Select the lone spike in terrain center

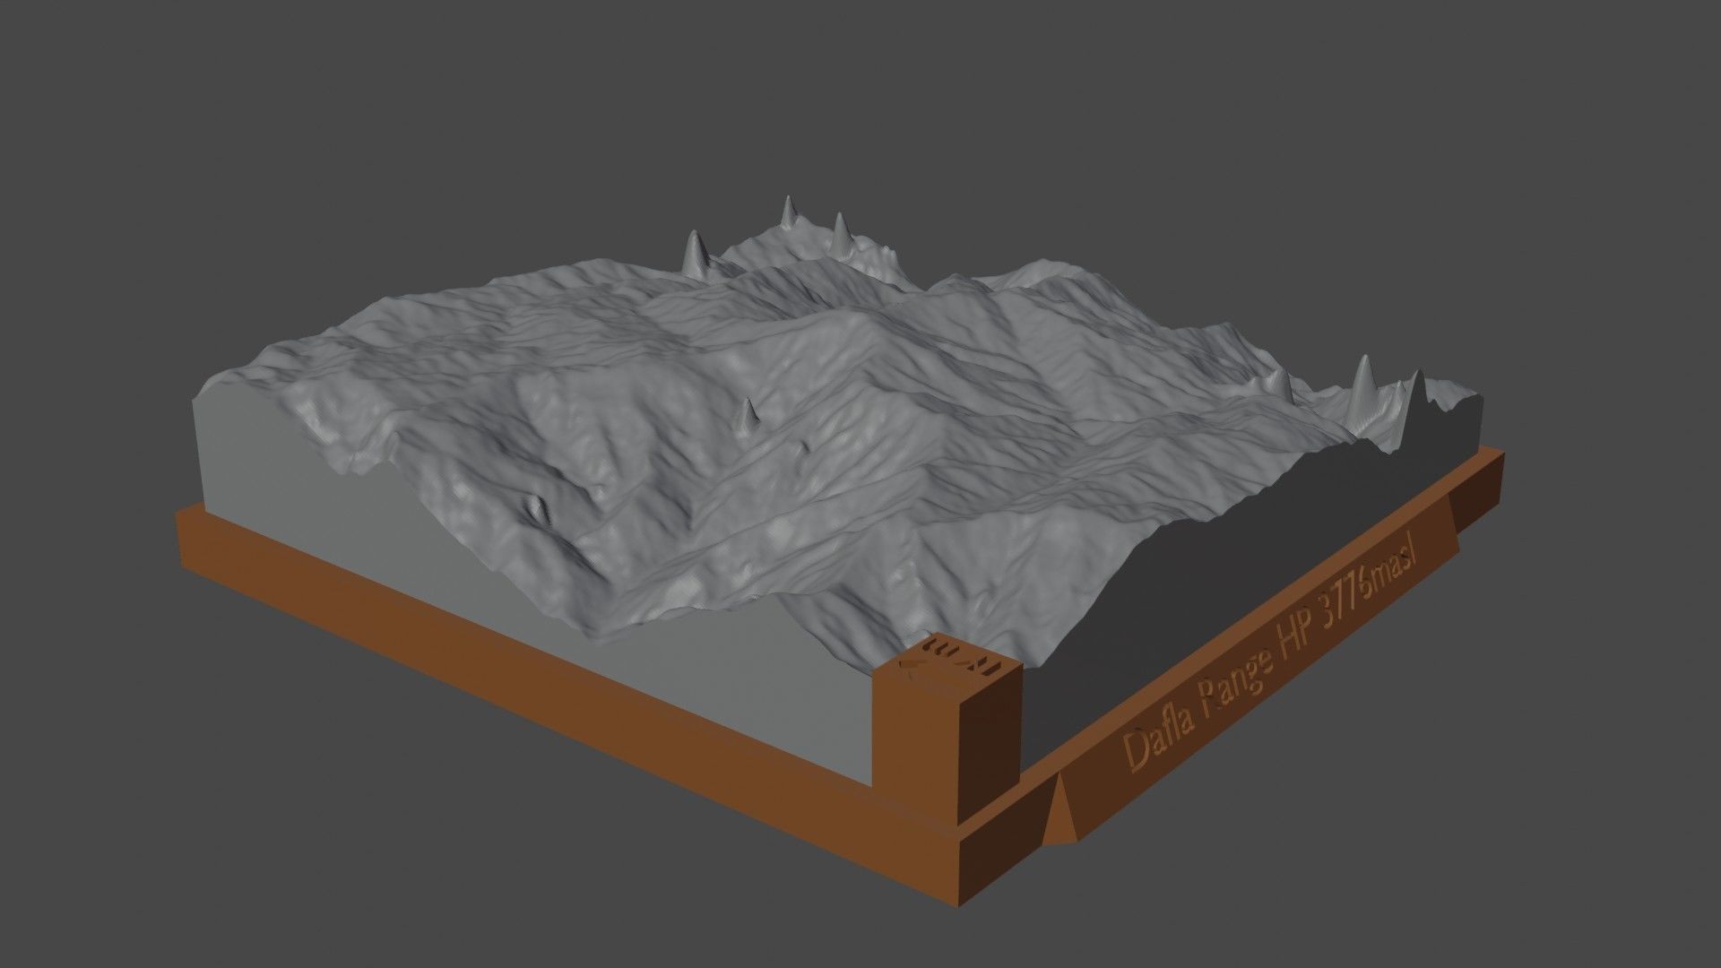[748, 416]
